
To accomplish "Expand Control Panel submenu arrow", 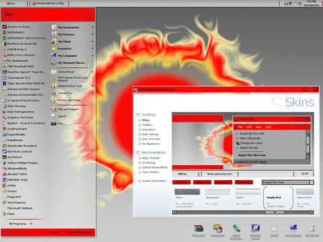I will [92, 72].
